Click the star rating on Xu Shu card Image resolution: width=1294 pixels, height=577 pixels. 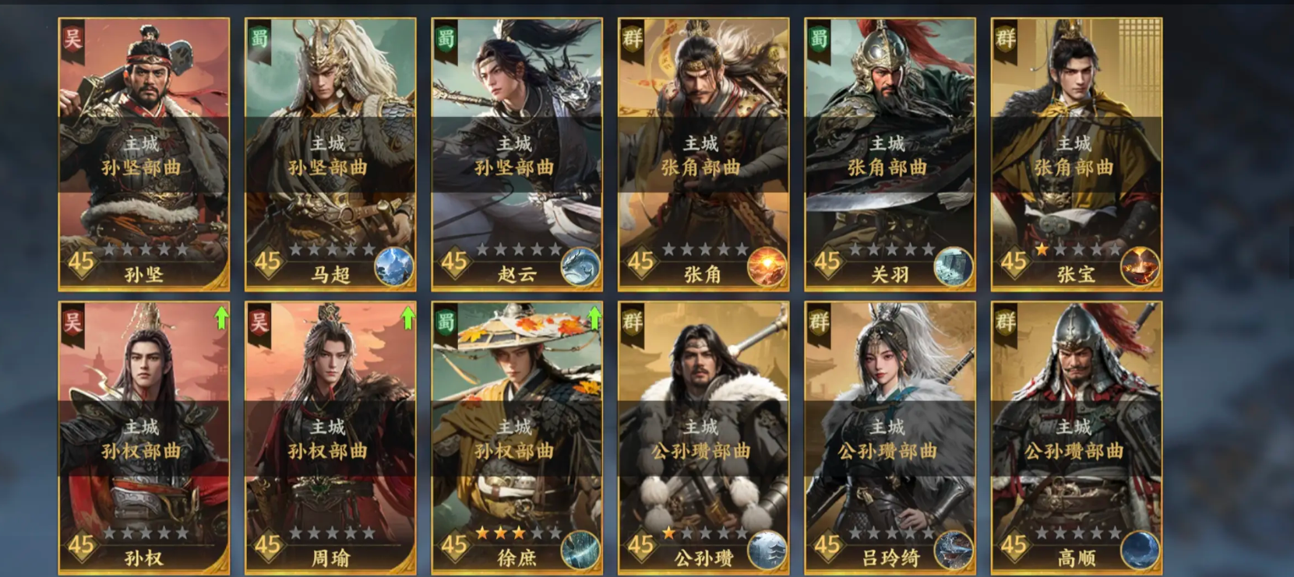pos(518,533)
